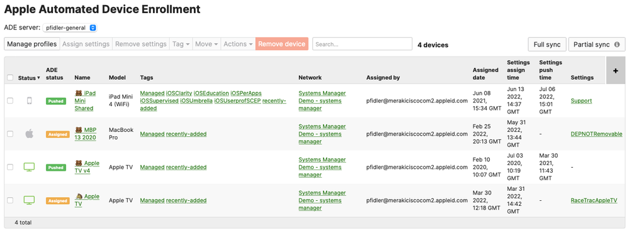Click the Network column header
Screen dimensions: 629x231
310,78
